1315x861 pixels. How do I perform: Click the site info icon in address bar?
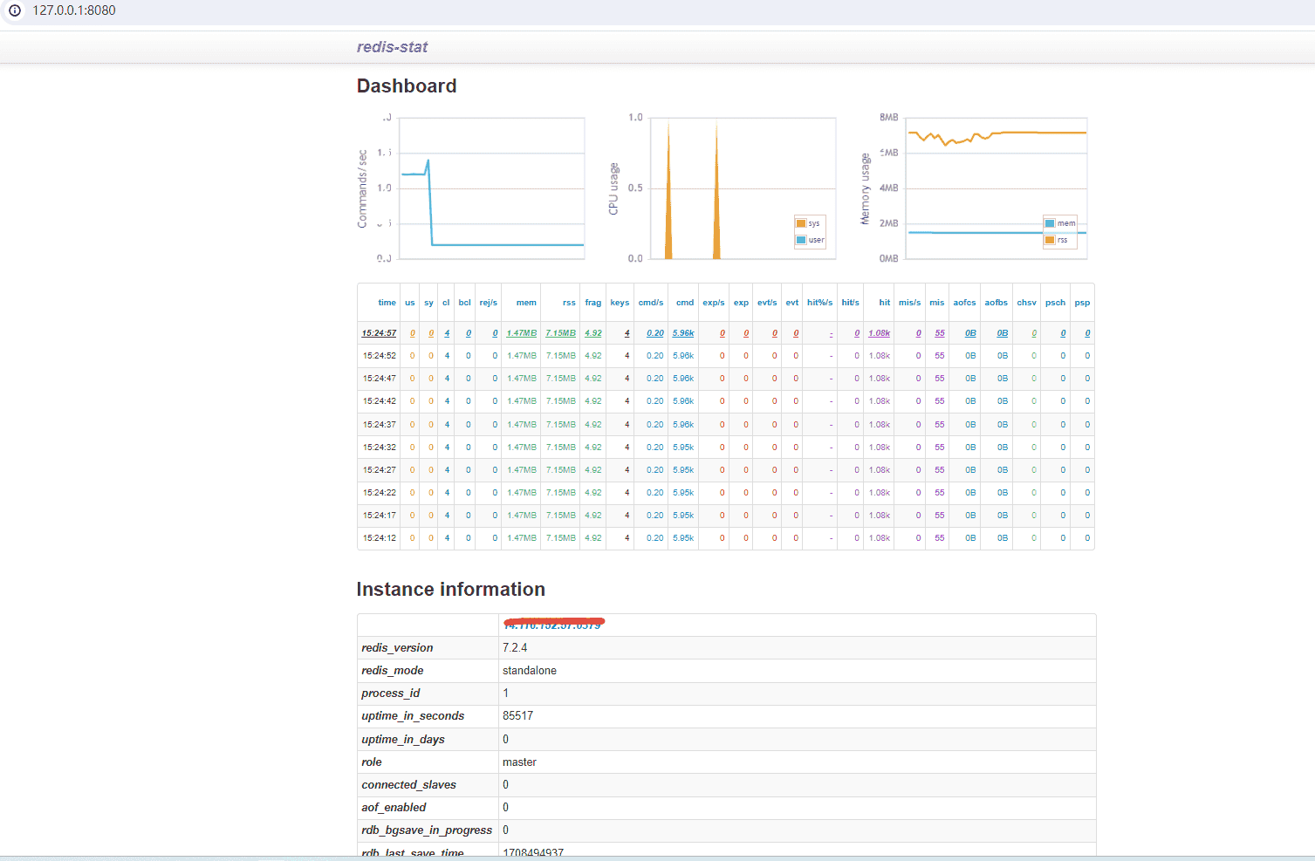click(x=15, y=10)
